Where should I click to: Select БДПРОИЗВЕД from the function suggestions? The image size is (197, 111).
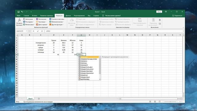(89, 79)
